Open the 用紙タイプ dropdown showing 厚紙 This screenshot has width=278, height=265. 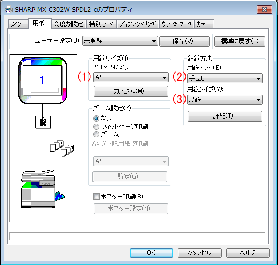[x=225, y=100]
